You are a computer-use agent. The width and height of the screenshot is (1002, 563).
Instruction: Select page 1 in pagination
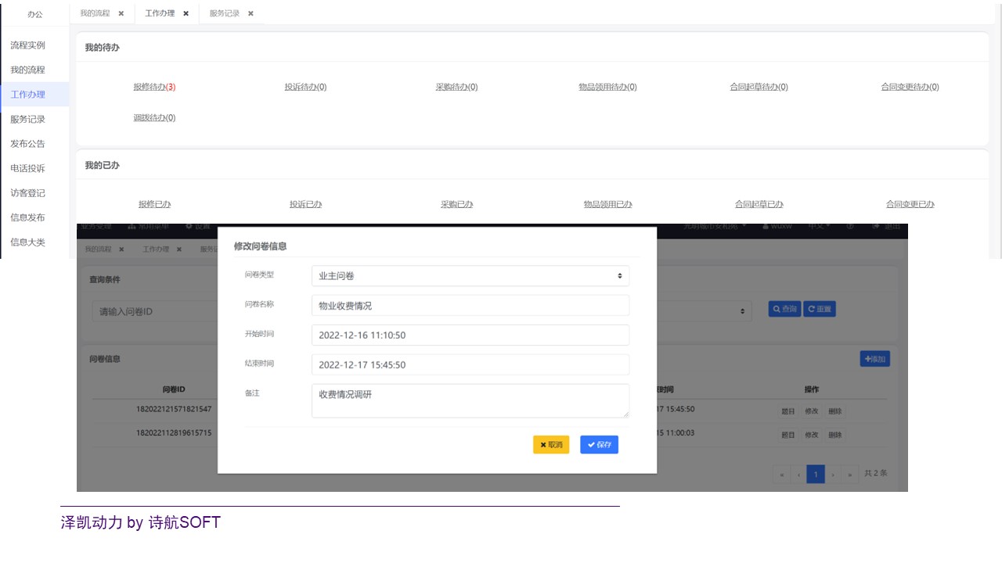pos(816,474)
